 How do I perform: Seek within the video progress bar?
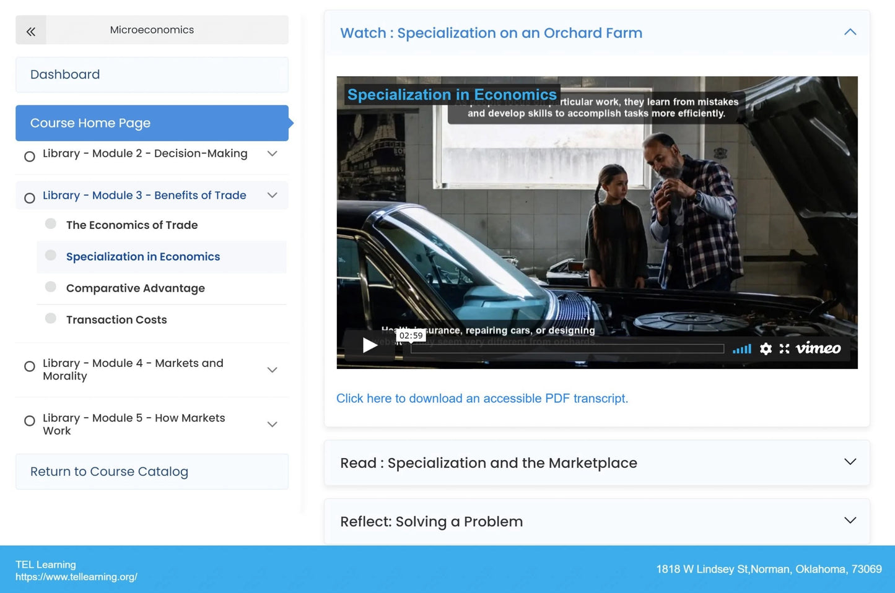click(567, 349)
